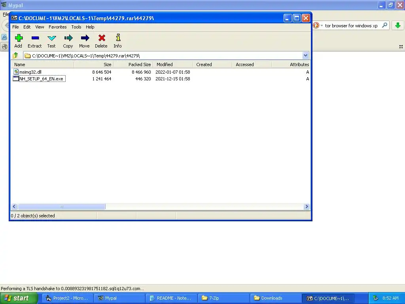This screenshot has height=304, width=405.
Task: Click the DuckDuckGo search engine icon
Action: click(316, 25)
